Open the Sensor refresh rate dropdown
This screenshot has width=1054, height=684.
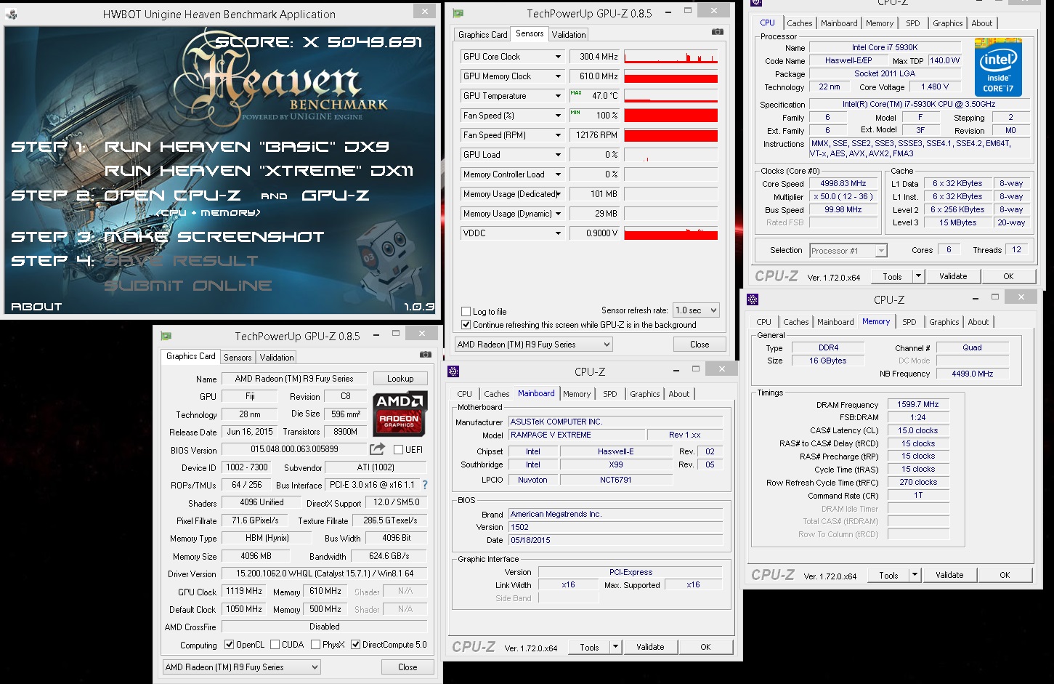click(x=696, y=310)
